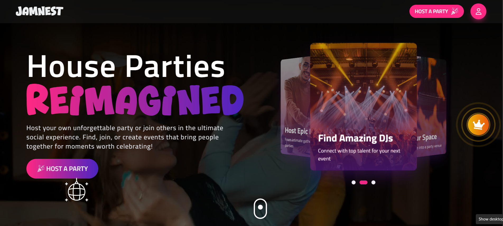This screenshot has height=226, width=503.
Task: Click the Show desktop tooltip
Action: pyautogui.click(x=490, y=219)
